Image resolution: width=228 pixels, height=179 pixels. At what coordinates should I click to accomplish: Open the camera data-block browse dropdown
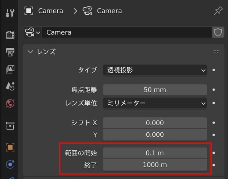click(x=32, y=32)
